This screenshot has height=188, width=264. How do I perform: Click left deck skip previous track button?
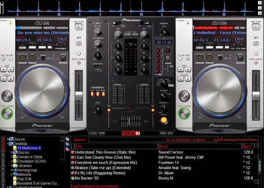(4, 69)
